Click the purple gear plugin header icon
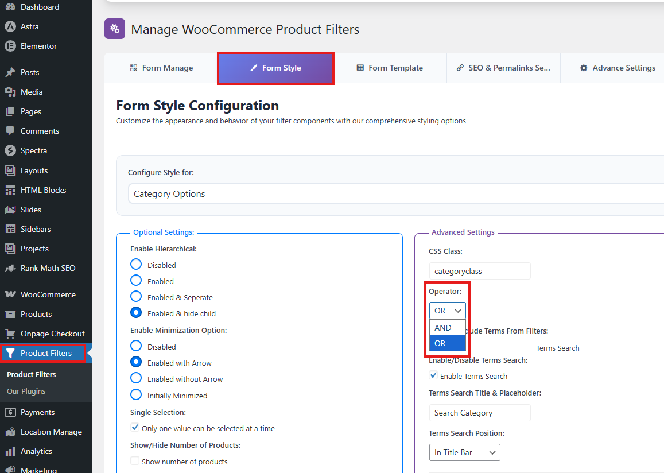Image resolution: width=664 pixels, height=473 pixels. pos(114,29)
